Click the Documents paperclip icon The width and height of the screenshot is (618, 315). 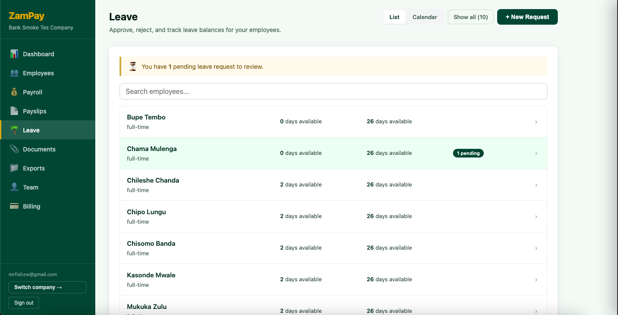[14, 149]
